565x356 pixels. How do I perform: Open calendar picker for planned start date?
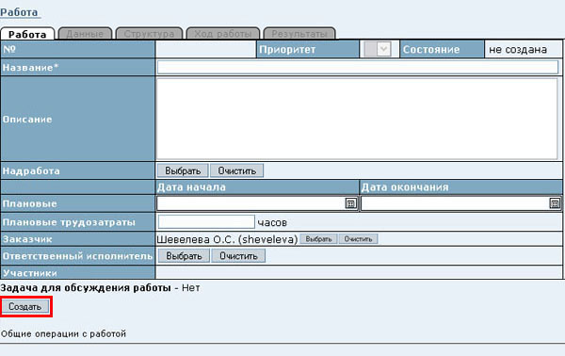(350, 203)
